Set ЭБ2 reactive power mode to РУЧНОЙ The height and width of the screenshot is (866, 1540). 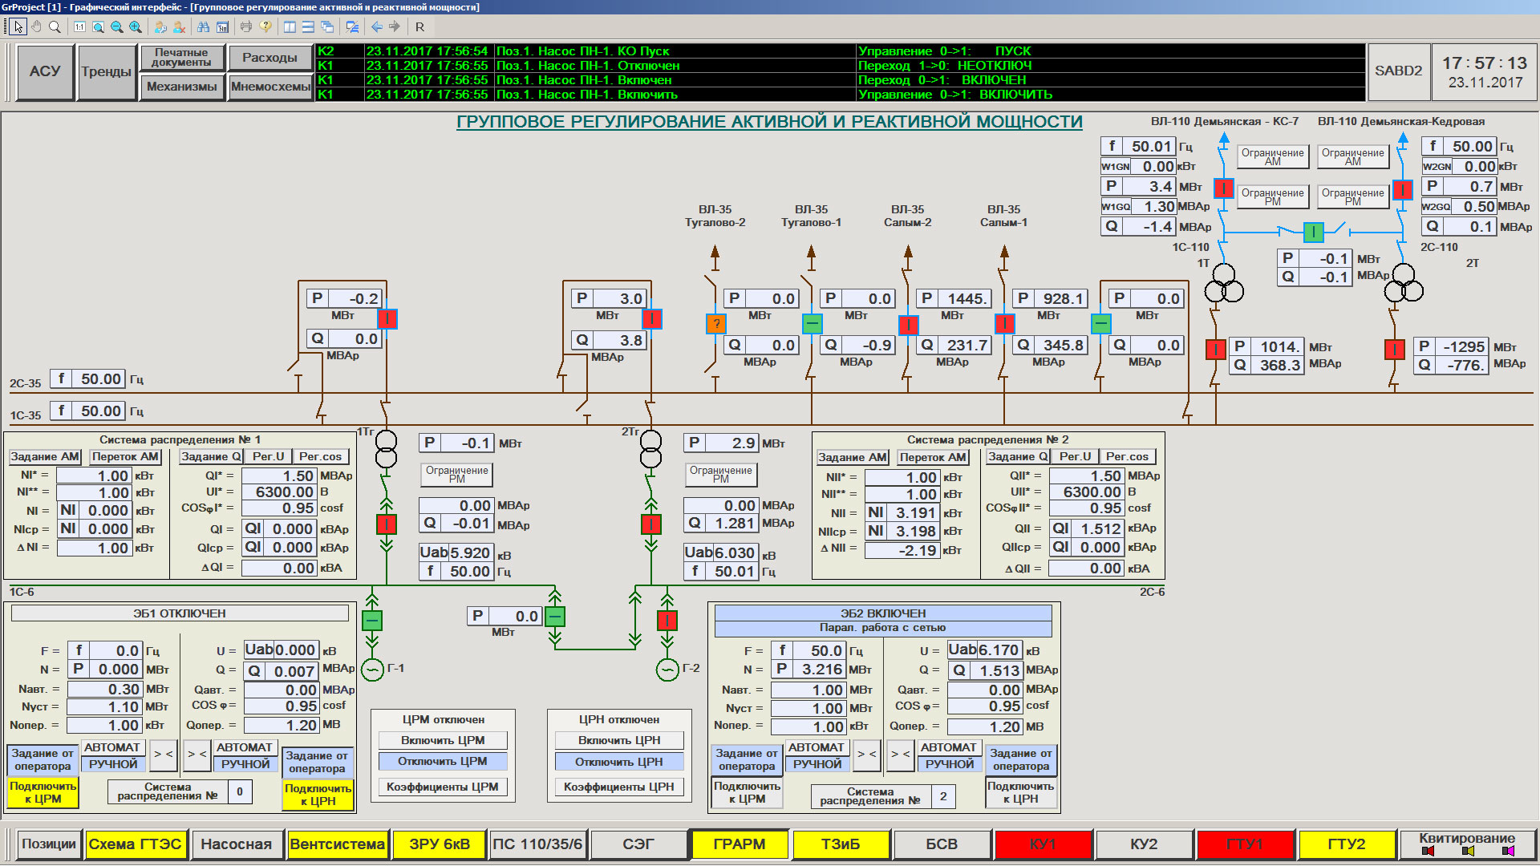point(949,764)
